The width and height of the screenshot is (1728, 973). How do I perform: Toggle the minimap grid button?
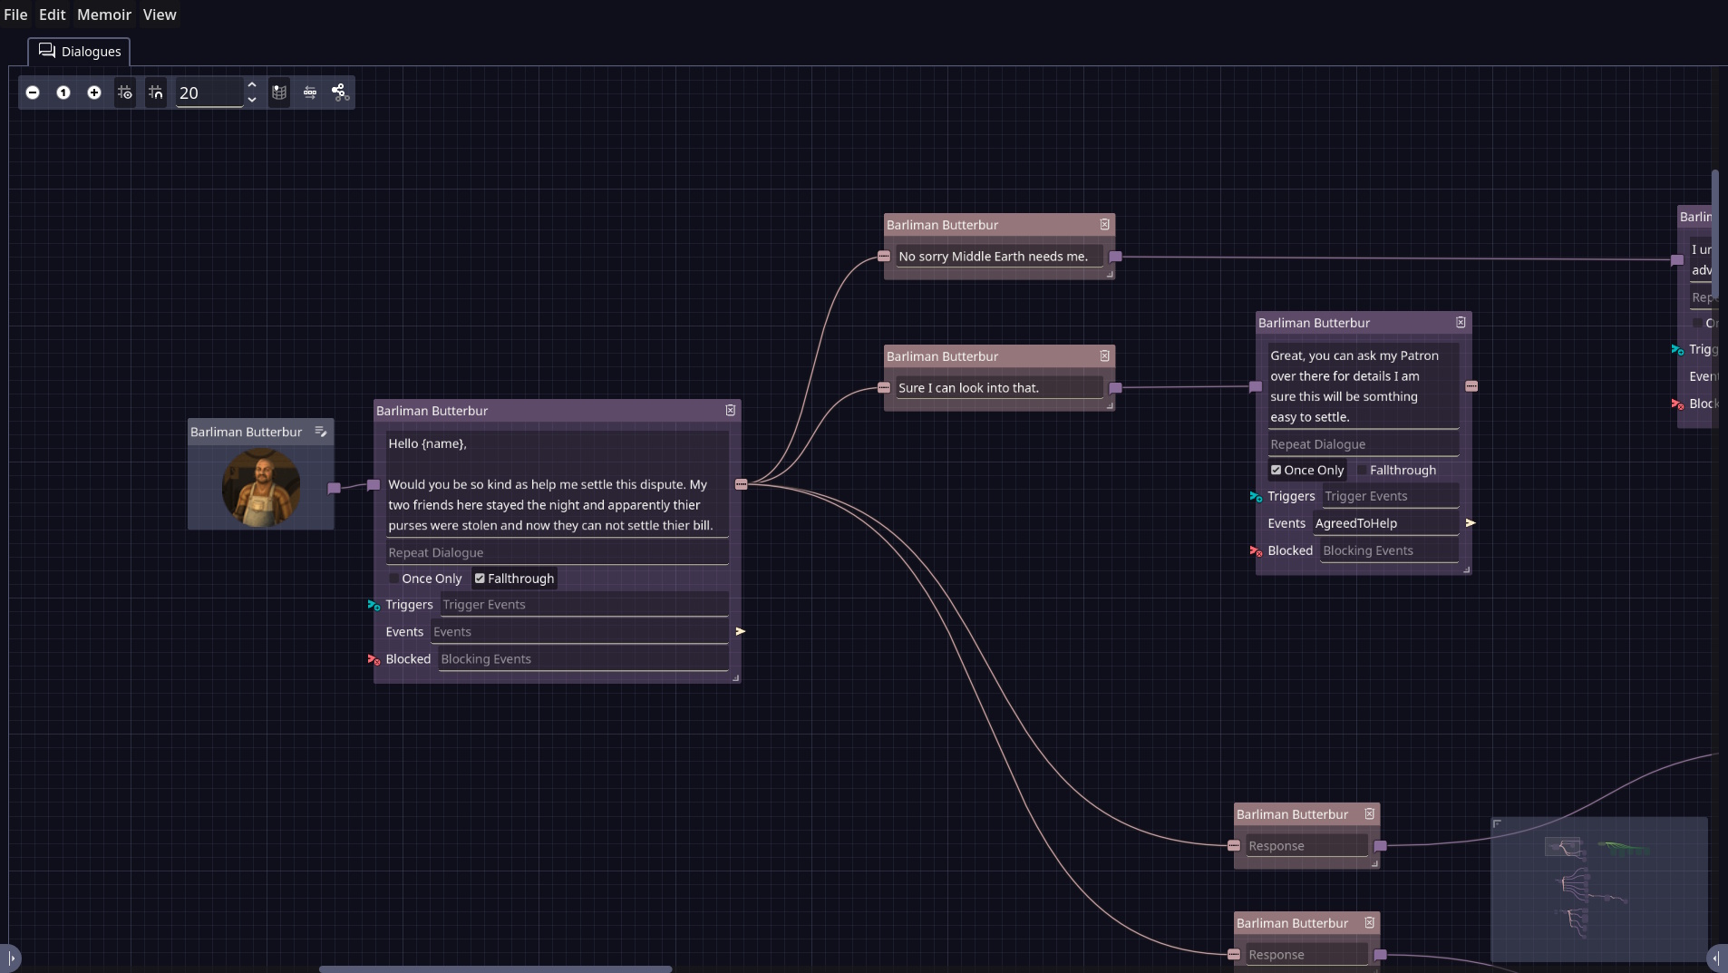point(279,92)
